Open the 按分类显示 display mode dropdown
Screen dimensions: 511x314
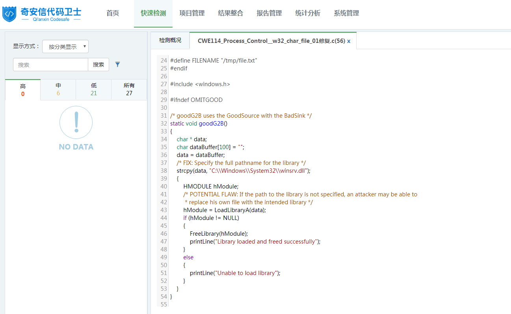[65, 47]
